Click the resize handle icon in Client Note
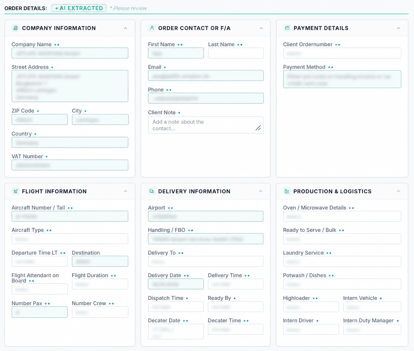The height and width of the screenshot is (351, 414). (x=258, y=128)
